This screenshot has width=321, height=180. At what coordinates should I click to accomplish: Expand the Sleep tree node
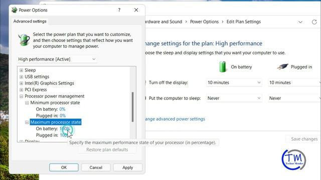tap(21, 70)
